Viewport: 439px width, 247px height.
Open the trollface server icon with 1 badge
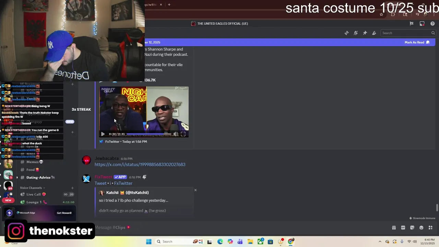[8, 175]
